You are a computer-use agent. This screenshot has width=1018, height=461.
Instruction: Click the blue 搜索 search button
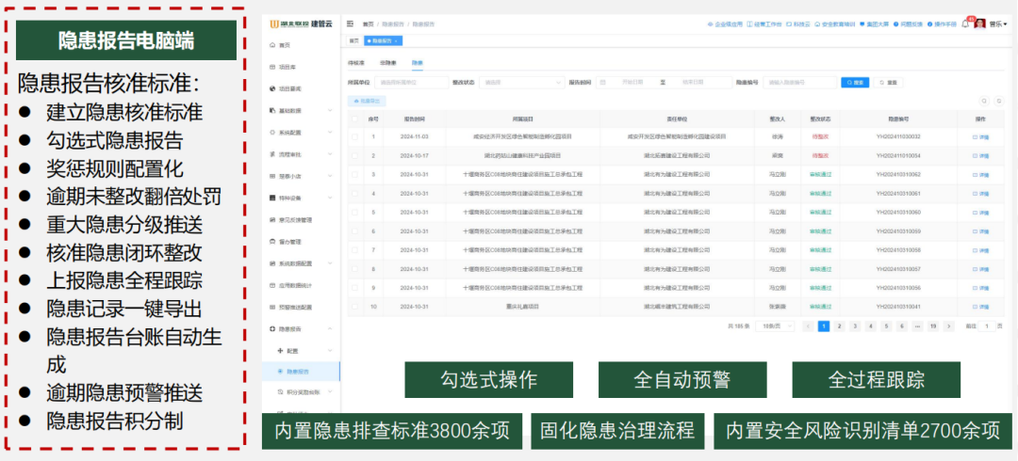point(854,83)
